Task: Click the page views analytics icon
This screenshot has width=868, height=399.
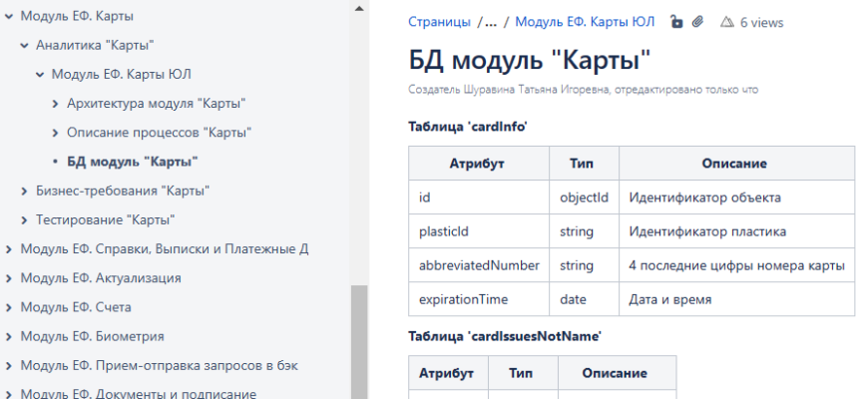Action: point(726,21)
